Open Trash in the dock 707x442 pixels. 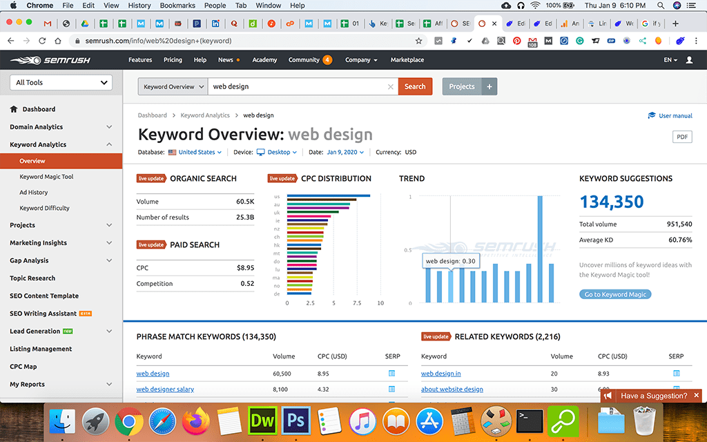pyautogui.click(x=645, y=421)
